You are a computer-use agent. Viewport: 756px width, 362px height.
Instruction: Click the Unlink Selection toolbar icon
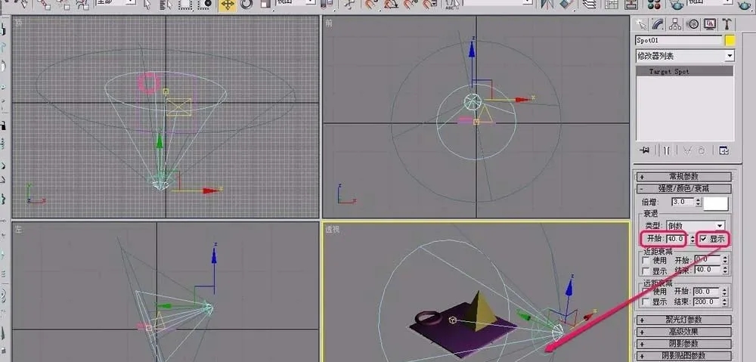coord(63,5)
